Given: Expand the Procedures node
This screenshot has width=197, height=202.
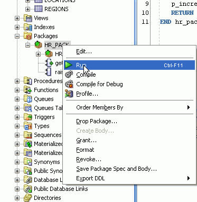Looking at the screenshot, I should point(17,81).
